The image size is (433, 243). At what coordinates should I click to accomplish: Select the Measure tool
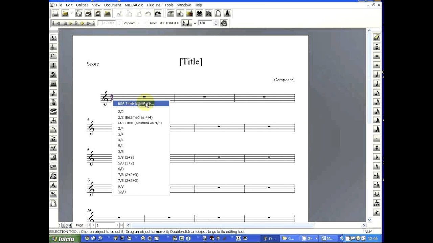53,84
